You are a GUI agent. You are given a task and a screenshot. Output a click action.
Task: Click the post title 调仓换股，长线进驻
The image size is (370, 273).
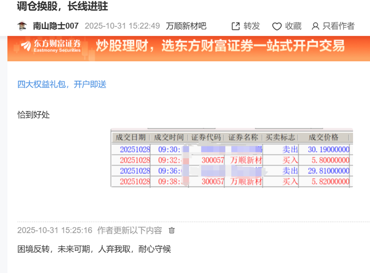click(x=62, y=6)
